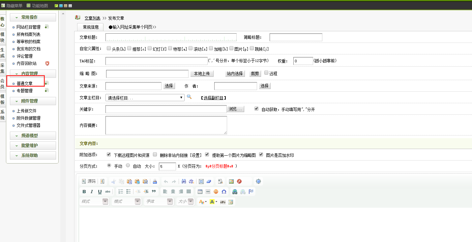Click the 文章列表 breadcrumb link
The height and width of the screenshot is (242, 472).
92,18
